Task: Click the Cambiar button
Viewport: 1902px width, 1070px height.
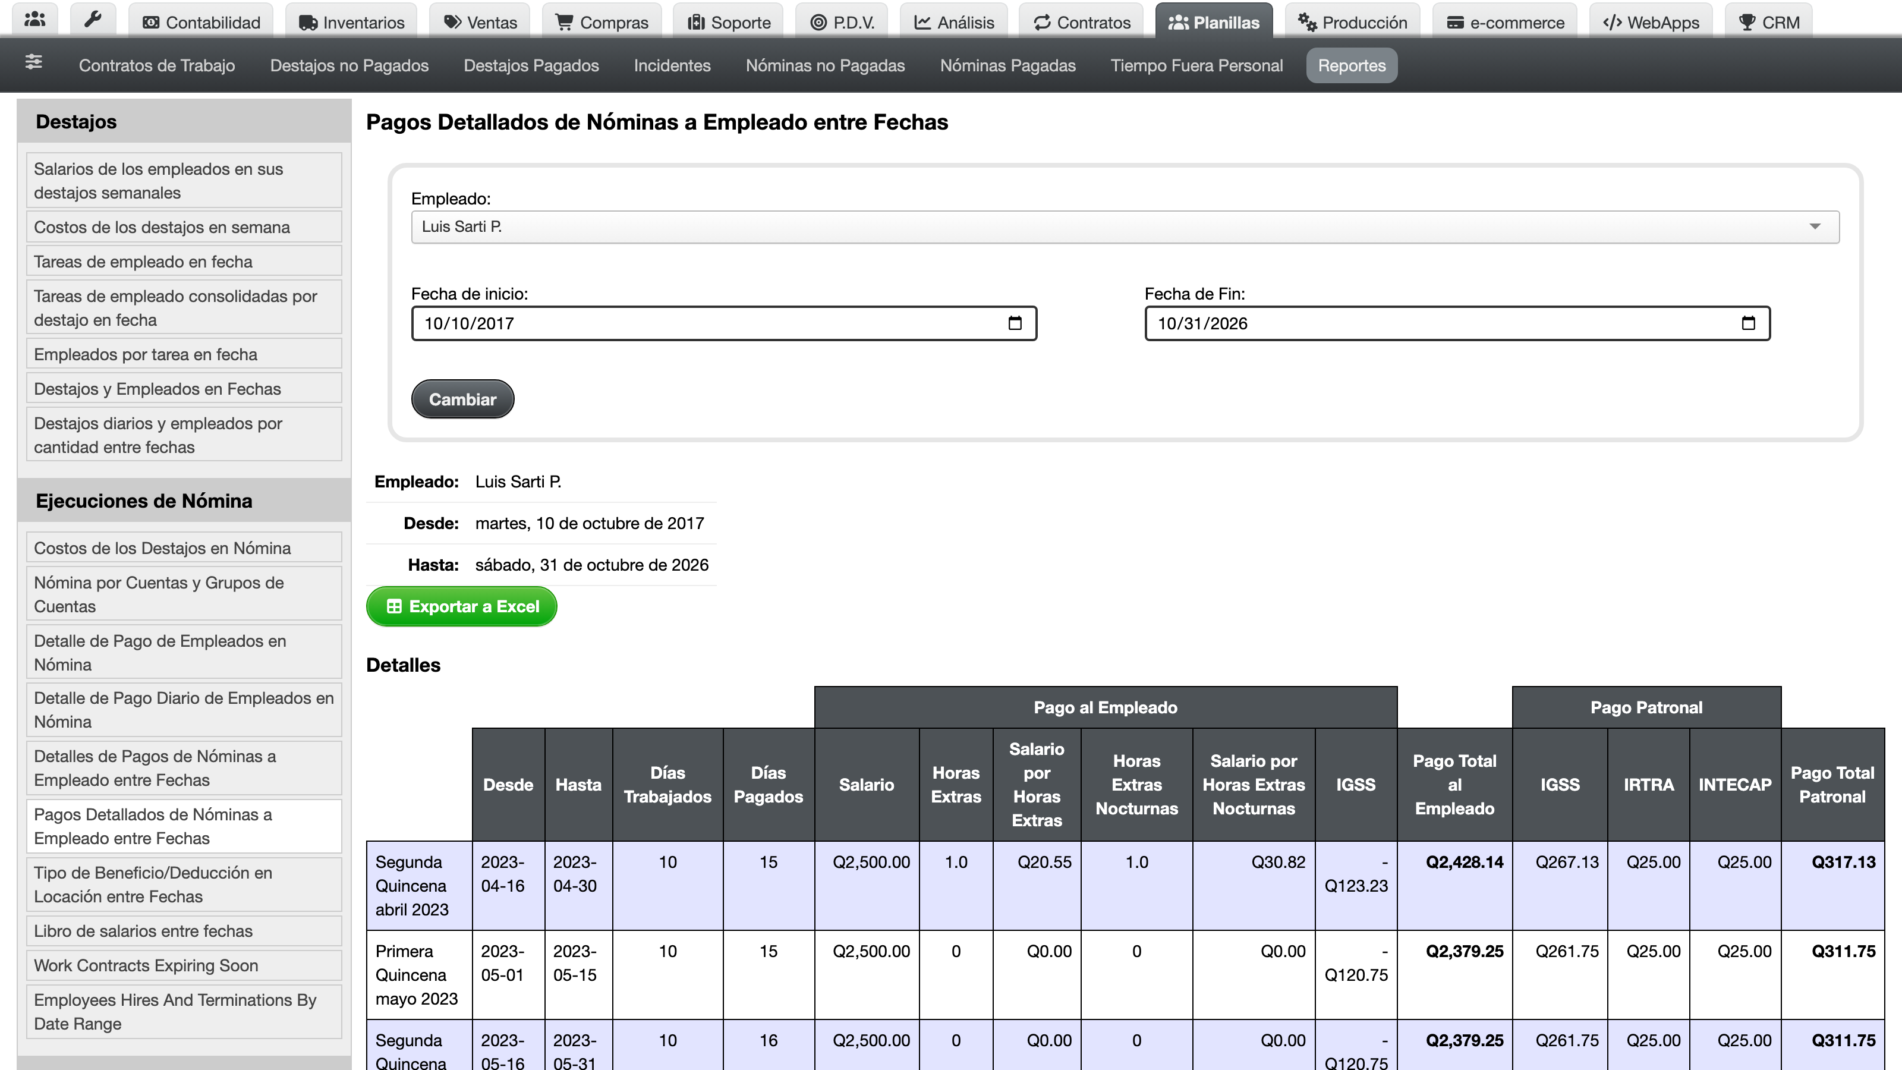Action: pyautogui.click(x=462, y=399)
